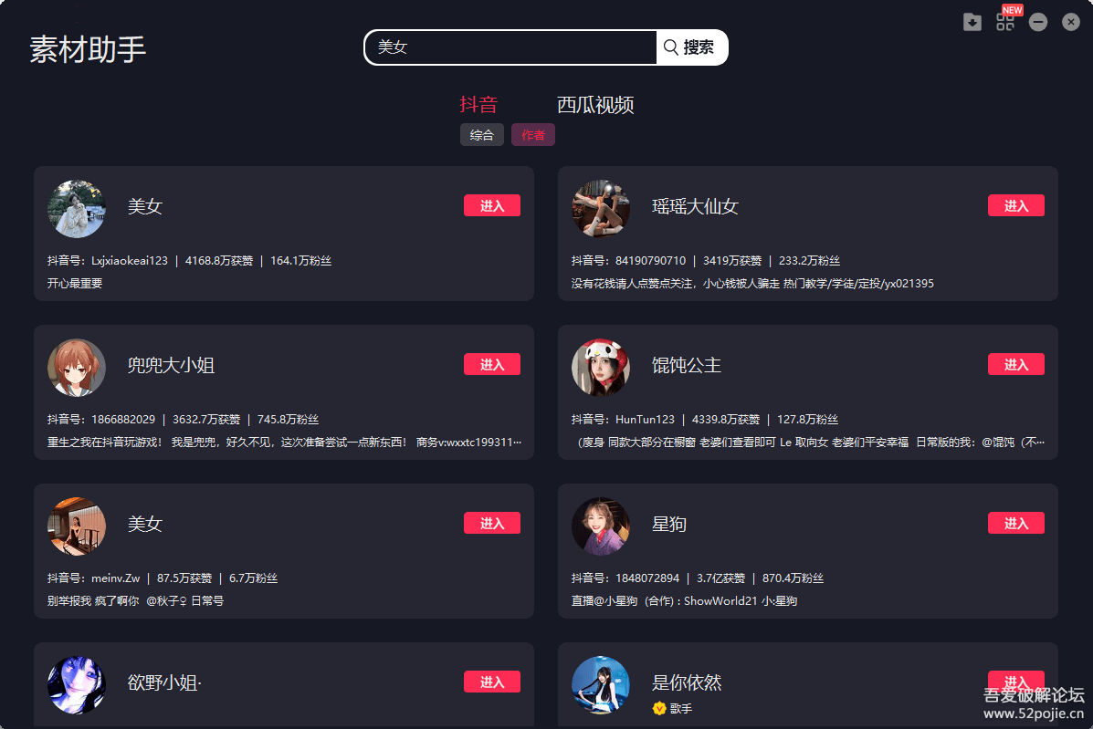
Task: Click 瑶瑶大仙女's avatar
Action: point(601,209)
